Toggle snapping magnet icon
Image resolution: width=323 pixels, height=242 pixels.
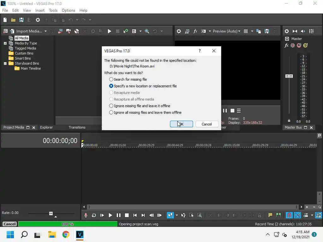click(289, 215)
